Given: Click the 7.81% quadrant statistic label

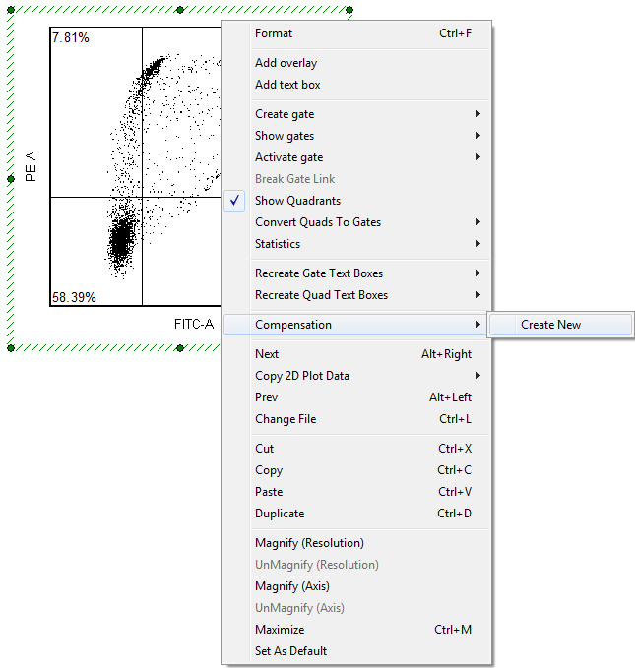Looking at the screenshot, I should 71,38.
